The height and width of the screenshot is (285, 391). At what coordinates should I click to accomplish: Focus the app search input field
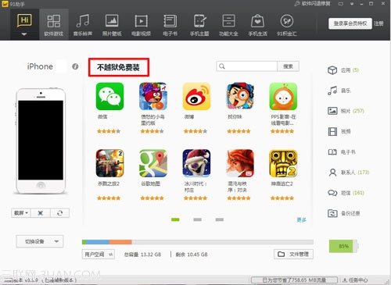pos(246,66)
